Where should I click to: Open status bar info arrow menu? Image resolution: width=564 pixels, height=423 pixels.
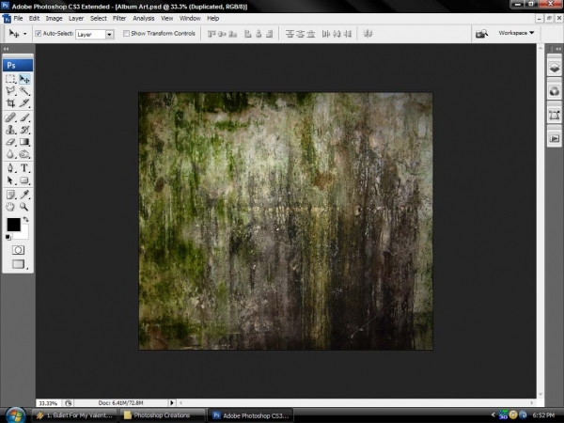172,403
